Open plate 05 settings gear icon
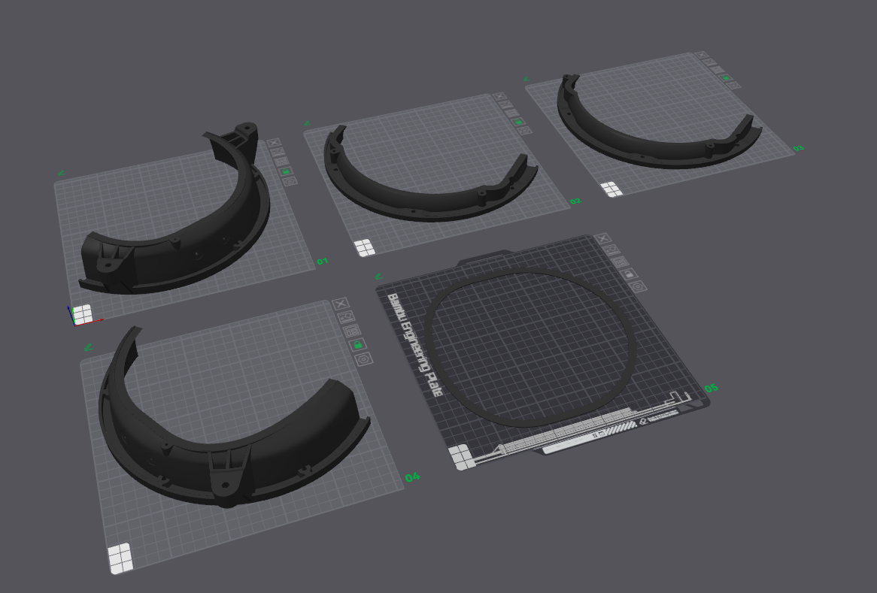 [638, 286]
